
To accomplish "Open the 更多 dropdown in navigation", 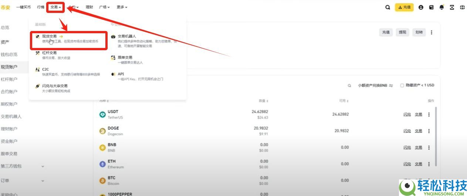I will (x=122, y=7).
